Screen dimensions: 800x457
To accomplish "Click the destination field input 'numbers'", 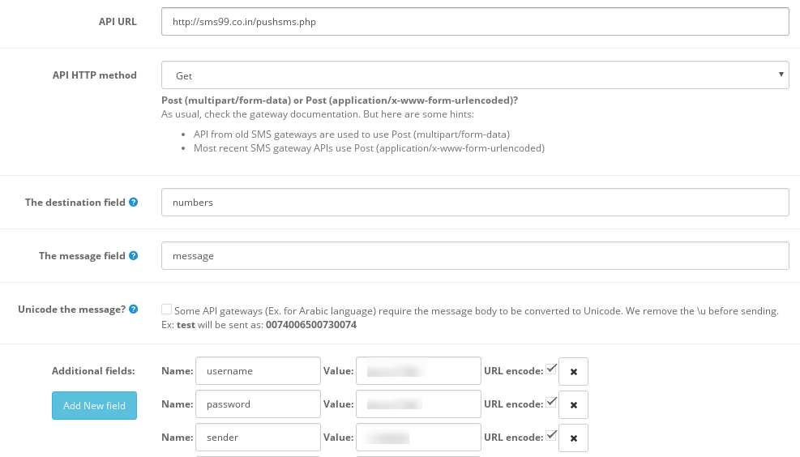I will pos(475,203).
